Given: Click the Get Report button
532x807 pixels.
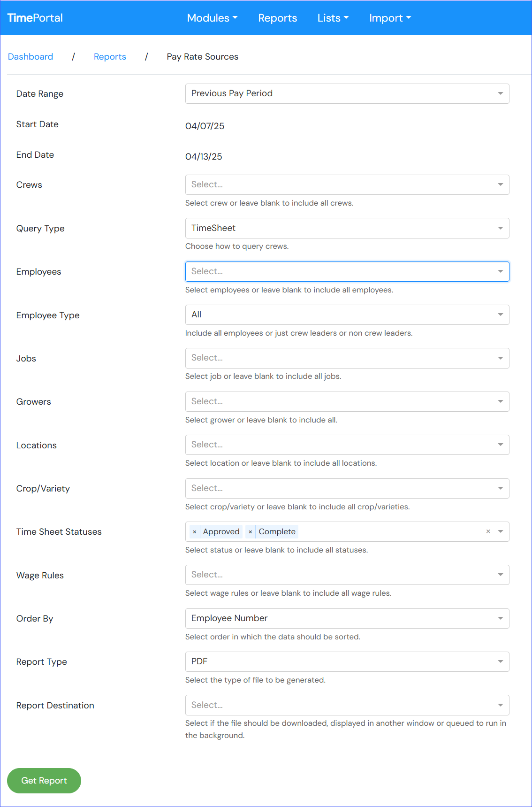Looking at the screenshot, I should coord(44,781).
